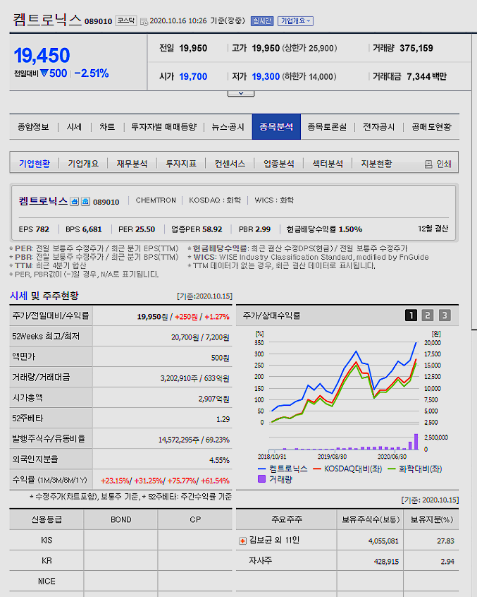The width and height of the screenshot is (477, 597).
Task: Click the 저가 19,300 value
Action: click(266, 76)
